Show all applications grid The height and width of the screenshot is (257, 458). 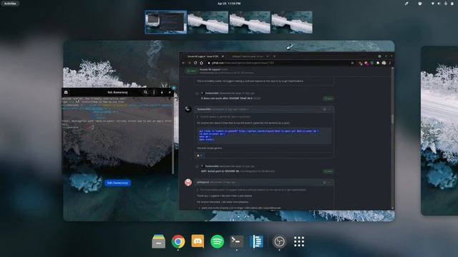(x=299, y=241)
